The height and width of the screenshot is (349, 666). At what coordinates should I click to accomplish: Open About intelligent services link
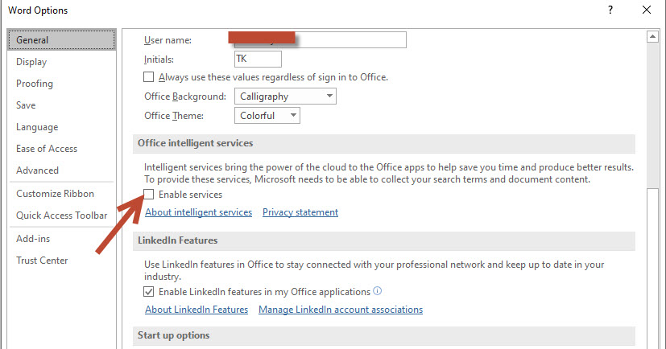click(x=198, y=212)
